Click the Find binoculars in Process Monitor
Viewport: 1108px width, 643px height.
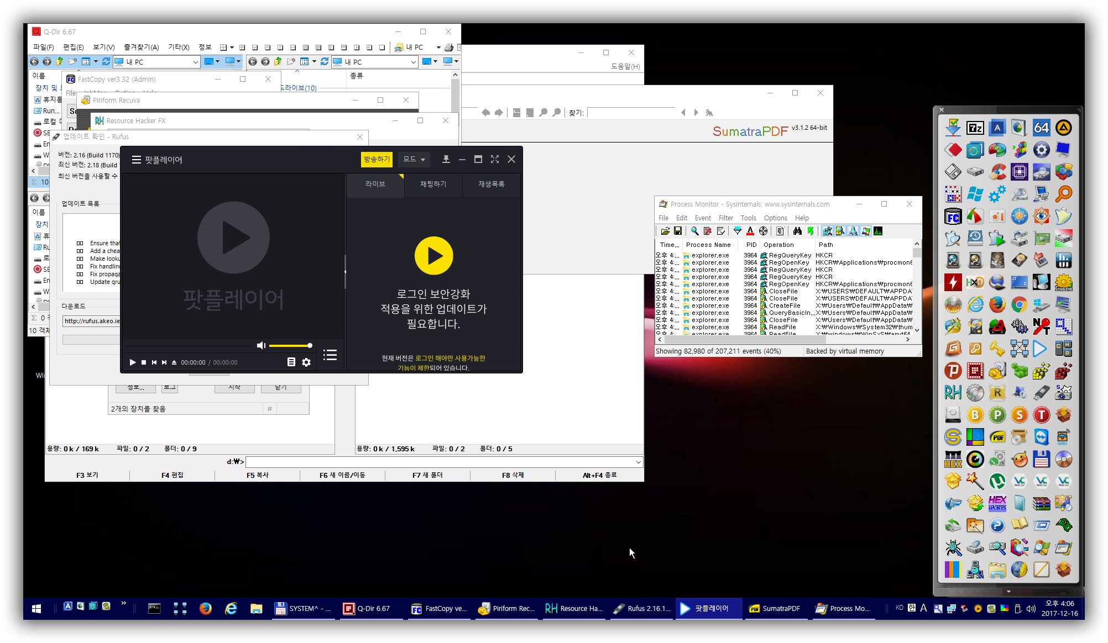[797, 231]
